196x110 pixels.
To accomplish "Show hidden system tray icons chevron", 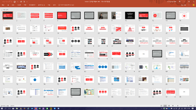I will 162,109.
